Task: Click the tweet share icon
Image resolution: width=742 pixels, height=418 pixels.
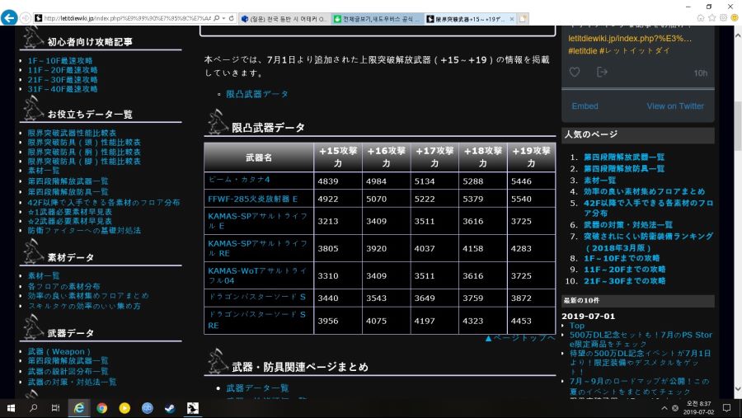Action: tap(602, 73)
